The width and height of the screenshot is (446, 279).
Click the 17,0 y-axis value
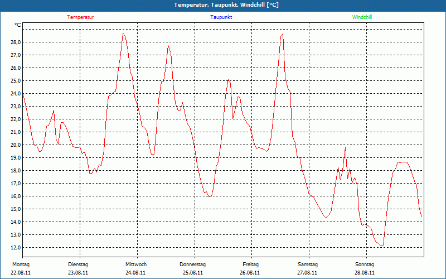(x=16, y=184)
